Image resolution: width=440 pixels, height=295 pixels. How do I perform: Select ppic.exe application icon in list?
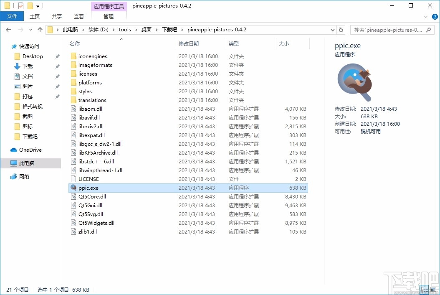click(x=73, y=188)
